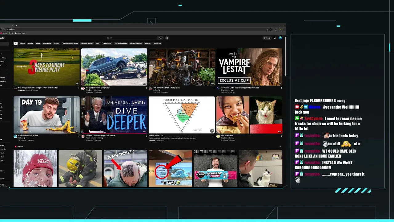Click the Create button
This screenshot has width=394, height=222.
tap(267, 38)
